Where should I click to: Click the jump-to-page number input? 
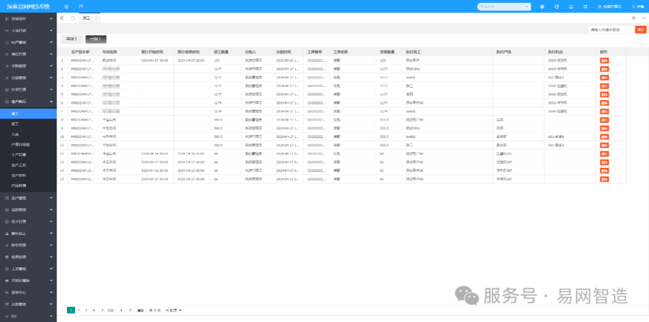click(x=121, y=310)
